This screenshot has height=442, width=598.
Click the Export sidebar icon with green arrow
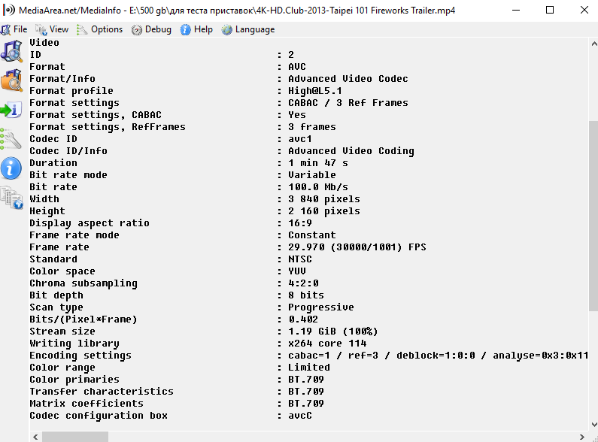coord(11,110)
